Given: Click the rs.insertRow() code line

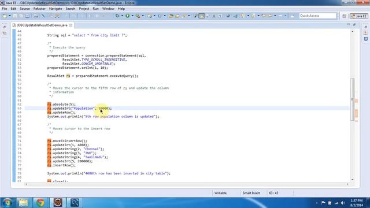Looking at the screenshot, I should 61,165.
